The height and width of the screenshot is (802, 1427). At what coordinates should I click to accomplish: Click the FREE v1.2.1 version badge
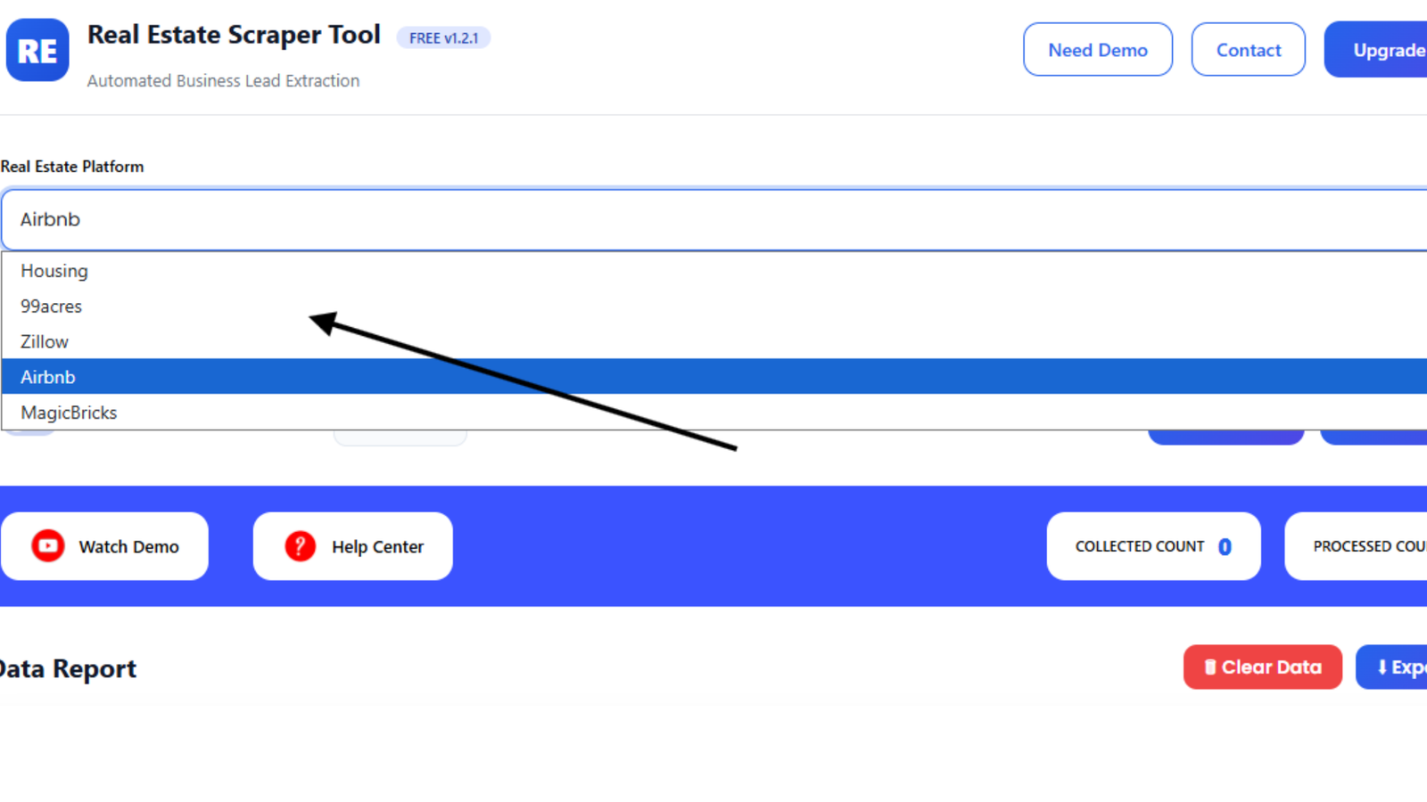click(443, 38)
